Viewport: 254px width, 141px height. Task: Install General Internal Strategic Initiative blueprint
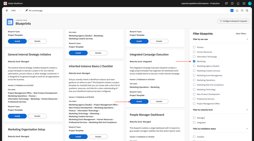tap(17, 116)
